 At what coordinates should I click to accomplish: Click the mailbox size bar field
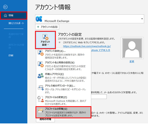coord(99,97)
